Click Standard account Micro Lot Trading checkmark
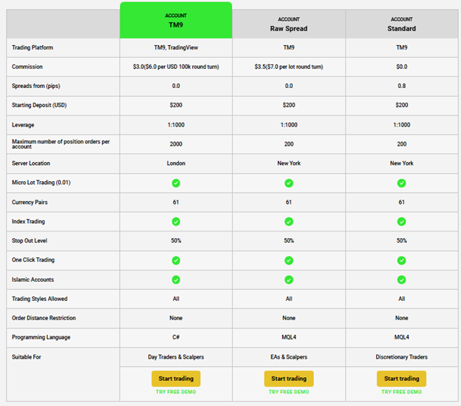Viewport: 461px width, 406px height. coord(401,183)
